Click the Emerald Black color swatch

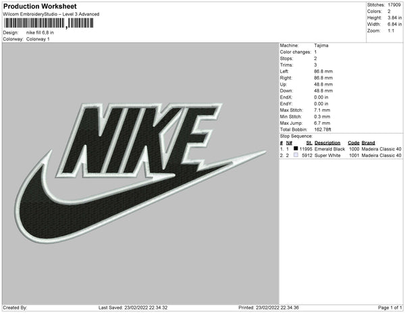(x=296, y=148)
